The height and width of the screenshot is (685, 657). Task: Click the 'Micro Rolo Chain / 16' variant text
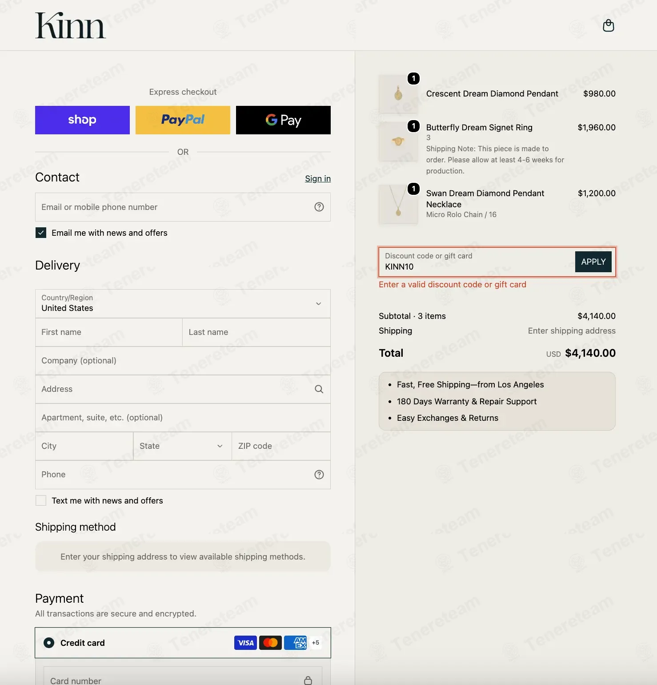click(x=461, y=215)
